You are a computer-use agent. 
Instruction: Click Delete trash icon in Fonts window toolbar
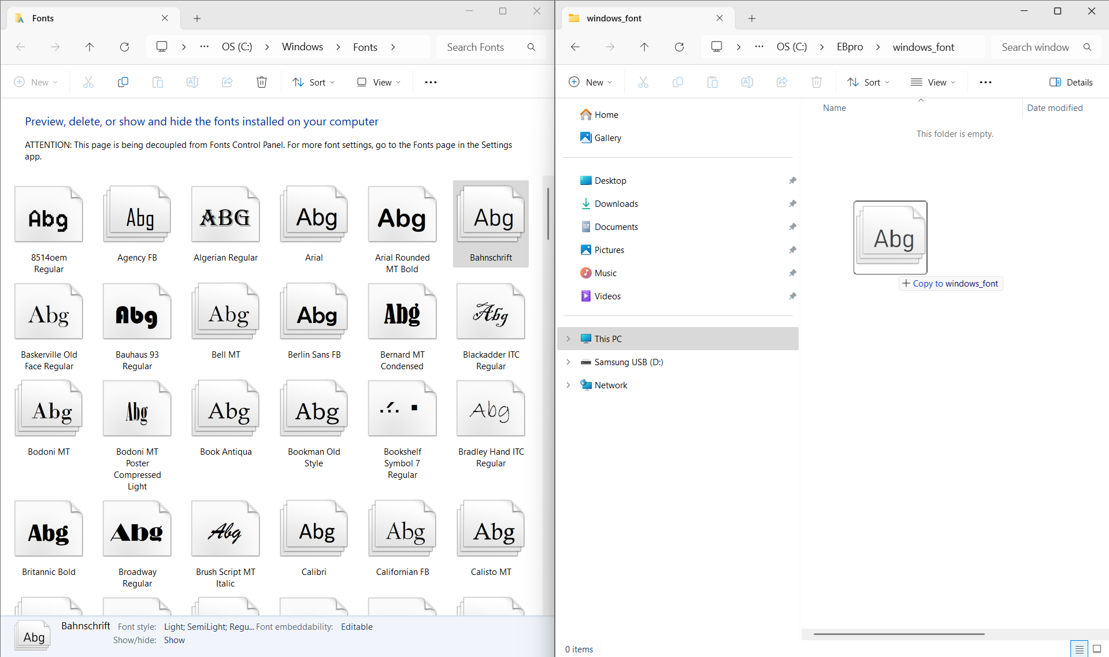pyautogui.click(x=262, y=82)
